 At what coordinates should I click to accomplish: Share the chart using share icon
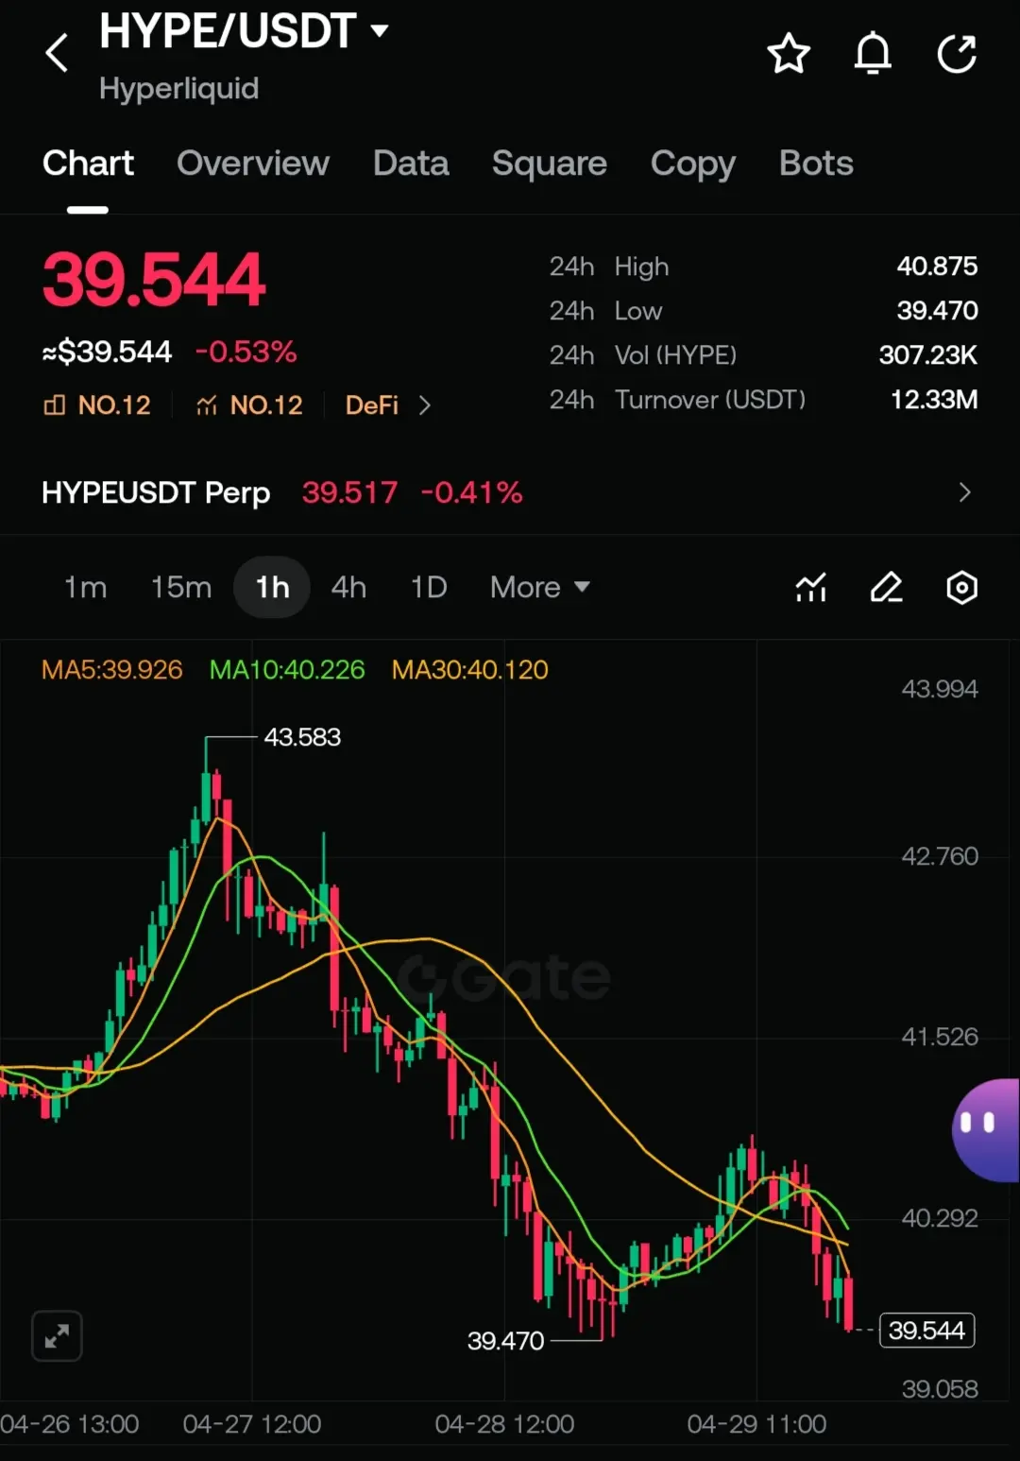click(957, 53)
